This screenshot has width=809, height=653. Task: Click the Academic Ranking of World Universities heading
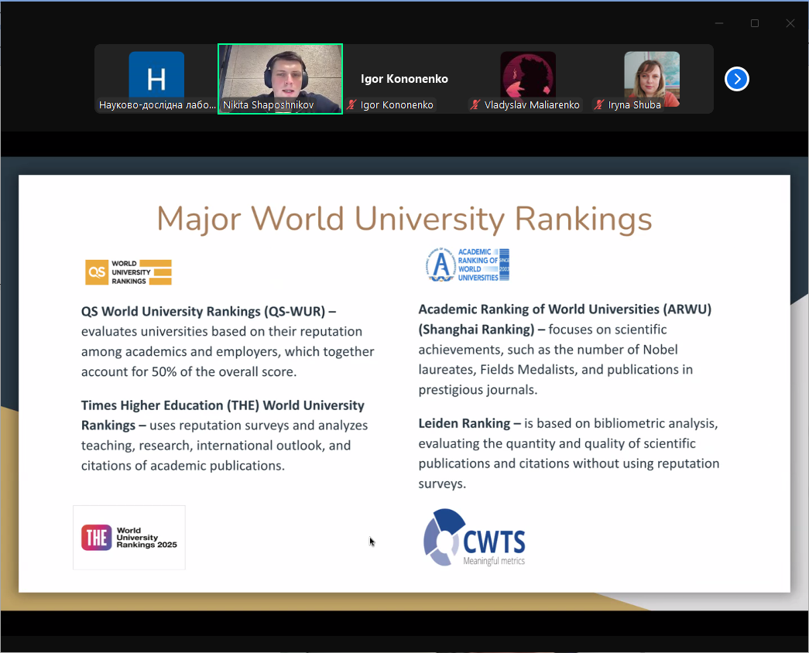[565, 319]
